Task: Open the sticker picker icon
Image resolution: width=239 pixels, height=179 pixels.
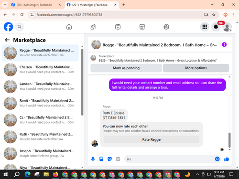Action: pyautogui.click(x=109, y=159)
